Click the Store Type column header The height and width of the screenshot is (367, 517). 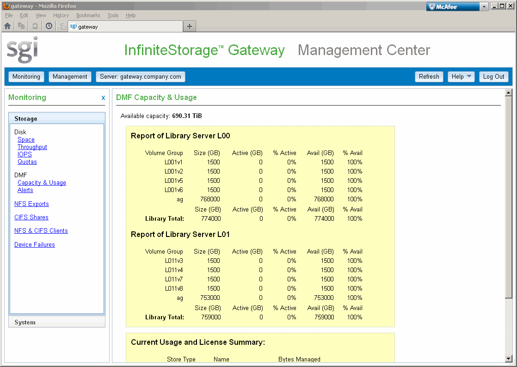[x=181, y=359]
